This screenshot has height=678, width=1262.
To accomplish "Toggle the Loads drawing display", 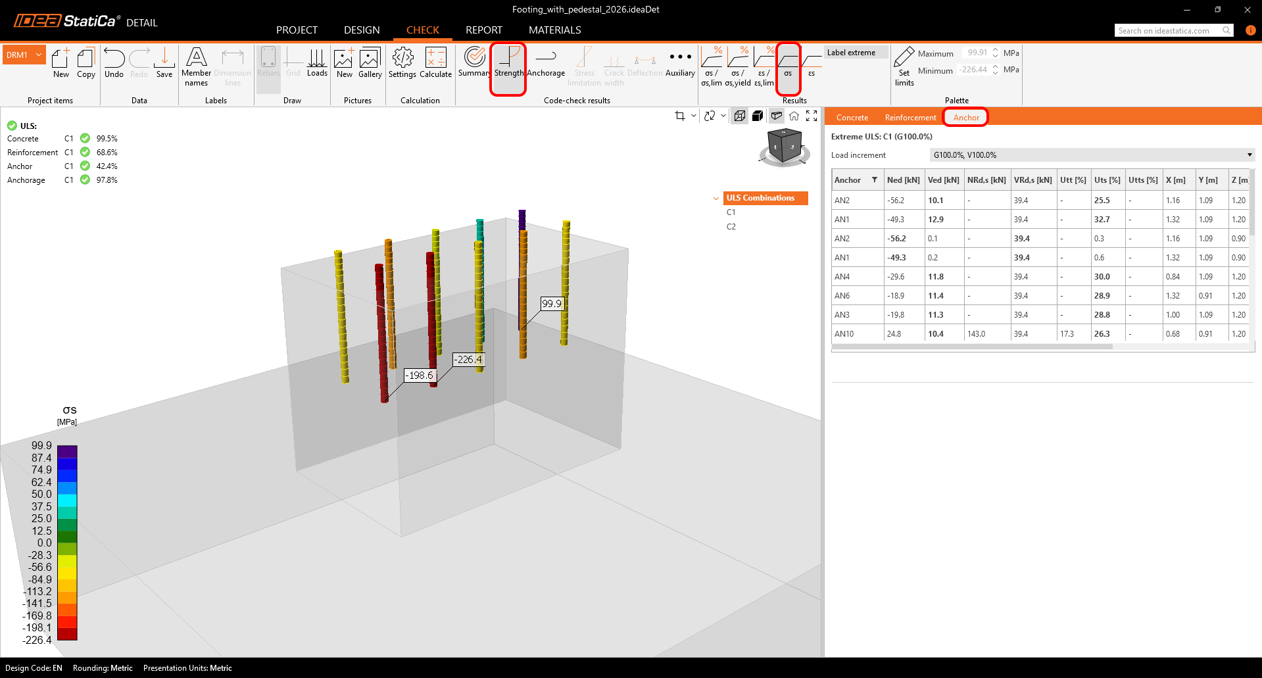I will point(317,63).
